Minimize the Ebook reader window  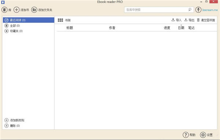[201, 2]
